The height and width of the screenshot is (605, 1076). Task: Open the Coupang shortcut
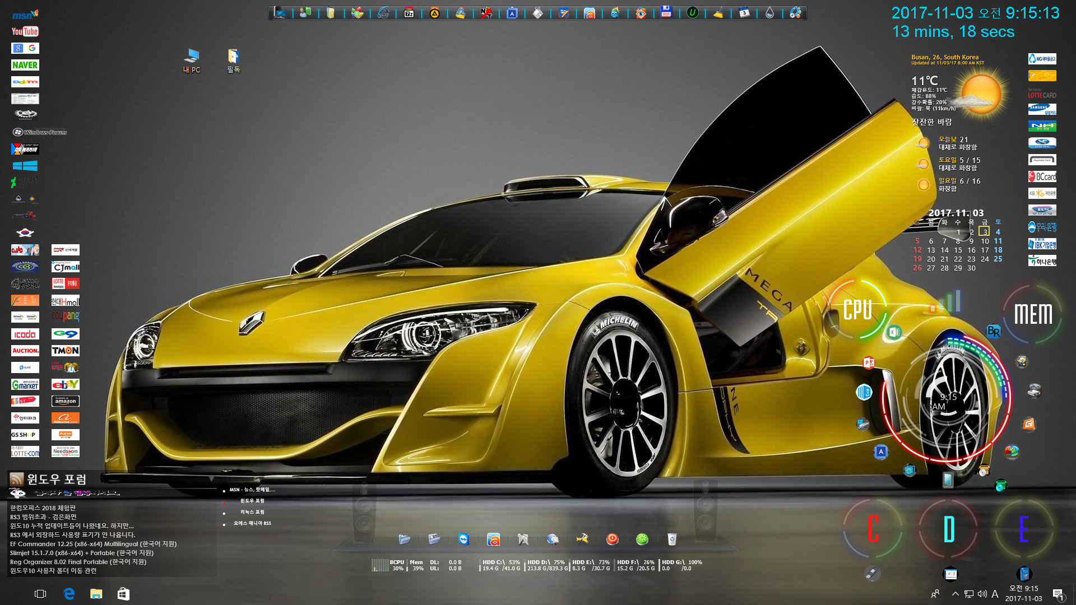66,317
